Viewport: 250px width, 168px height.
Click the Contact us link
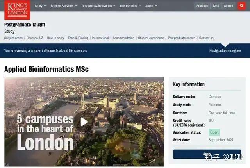(x=206, y=38)
